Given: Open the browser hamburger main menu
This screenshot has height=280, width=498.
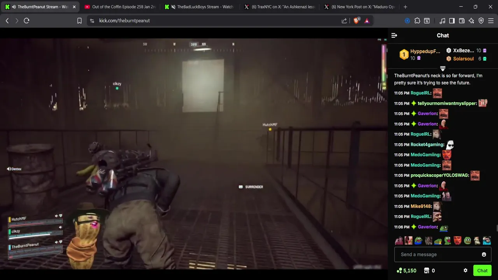Looking at the screenshot, I should point(491,21).
